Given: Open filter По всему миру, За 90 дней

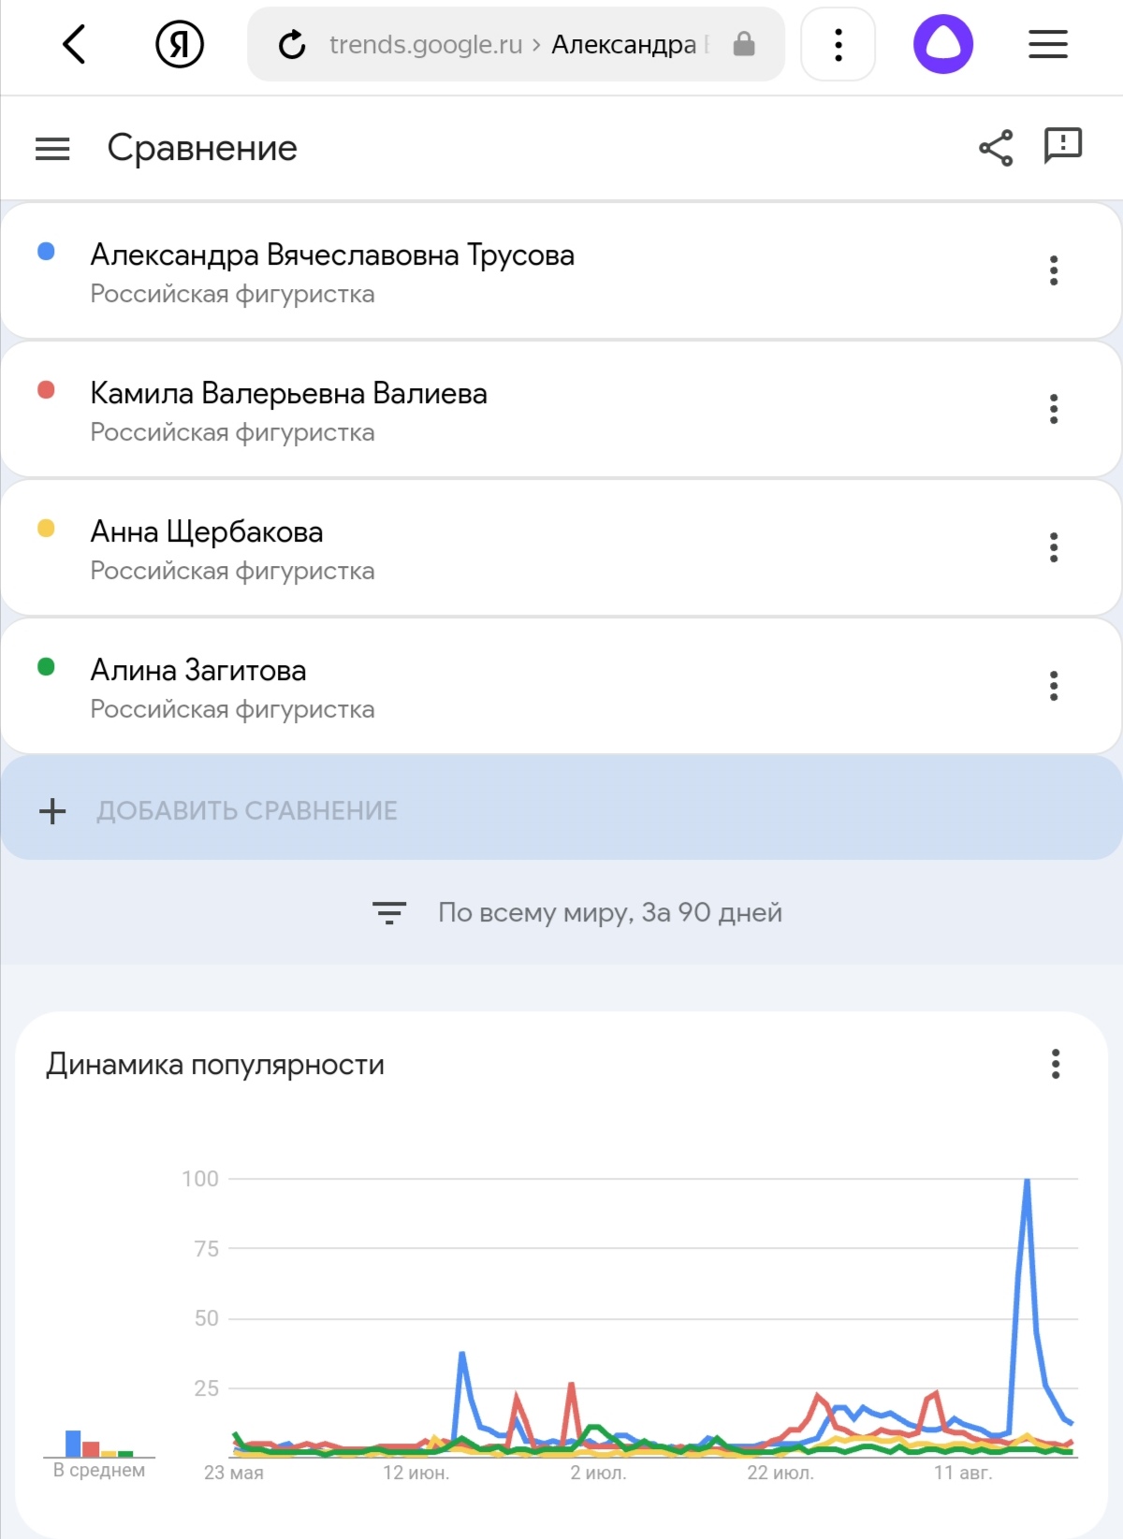Looking at the screenshot, I should click(576, 912).
